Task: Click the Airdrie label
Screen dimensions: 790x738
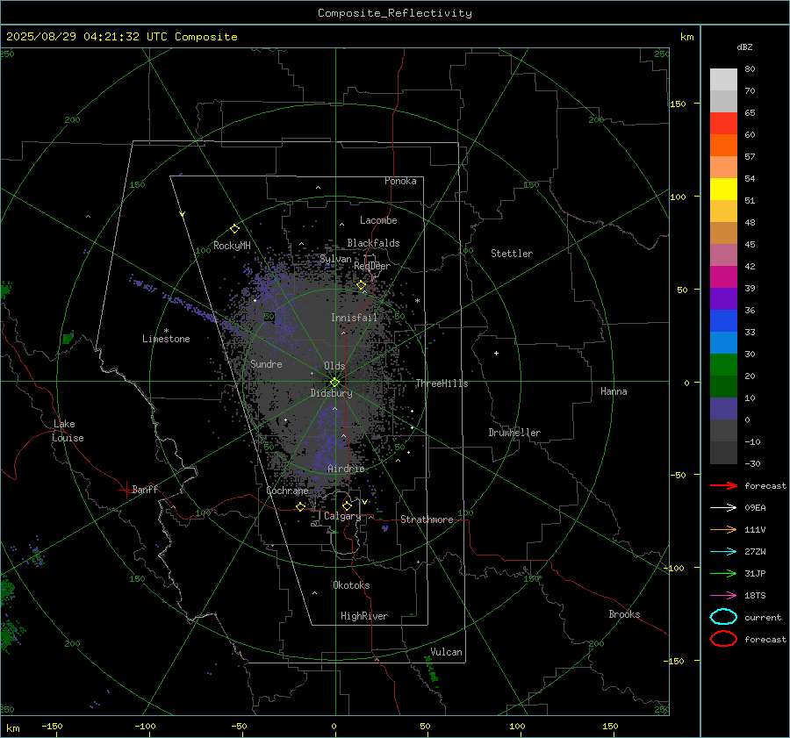Action: (346, 469)
